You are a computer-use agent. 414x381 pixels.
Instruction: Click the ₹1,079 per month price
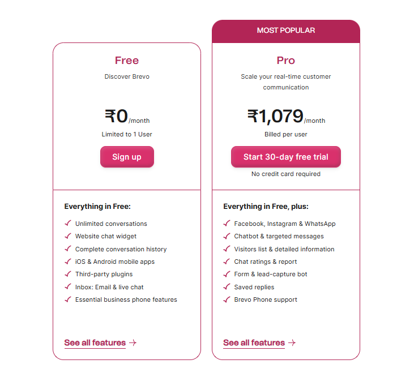coord(286,117)
